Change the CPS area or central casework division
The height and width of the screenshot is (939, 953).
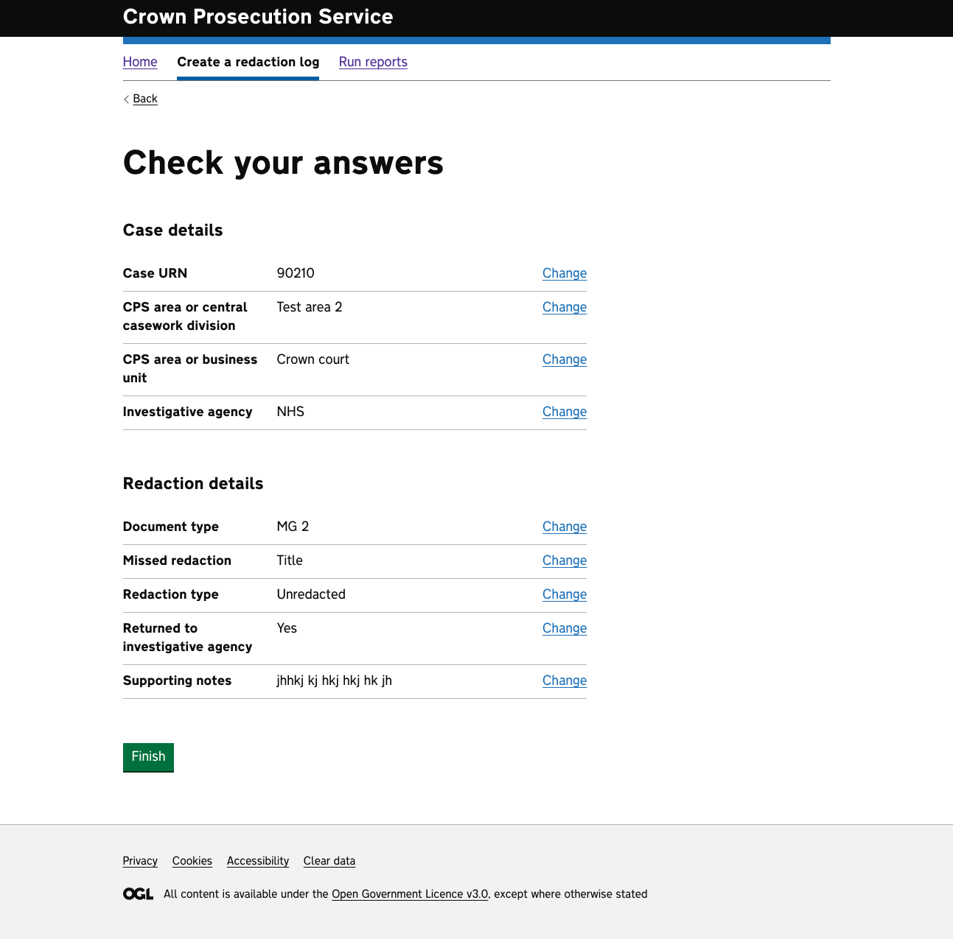tap(564, 307)
